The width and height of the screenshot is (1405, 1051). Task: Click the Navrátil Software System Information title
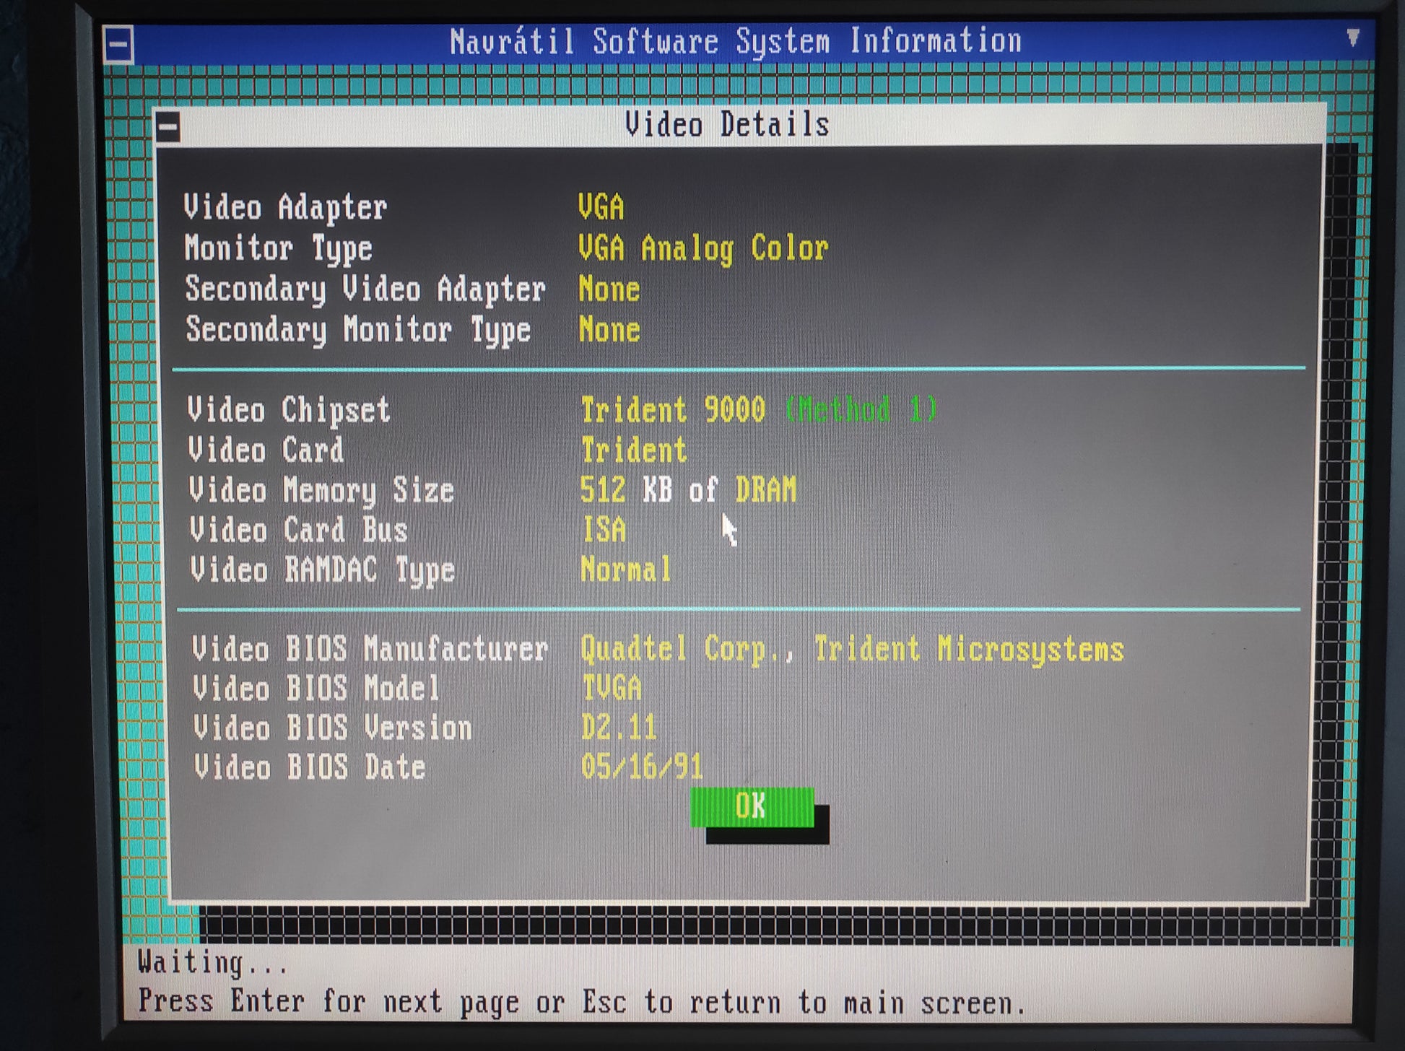(735, 41)
